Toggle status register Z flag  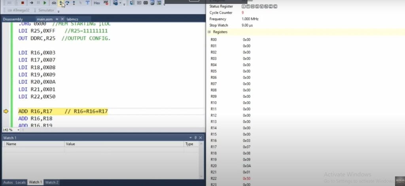(271, 6)
